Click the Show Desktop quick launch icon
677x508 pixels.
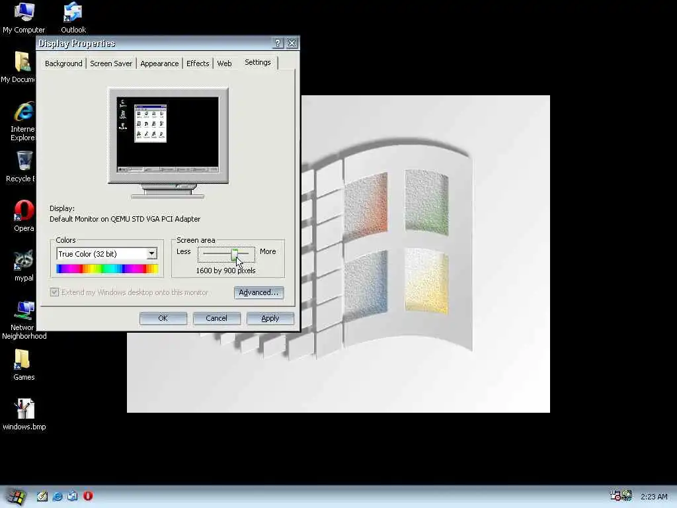[x=42, y=496]
